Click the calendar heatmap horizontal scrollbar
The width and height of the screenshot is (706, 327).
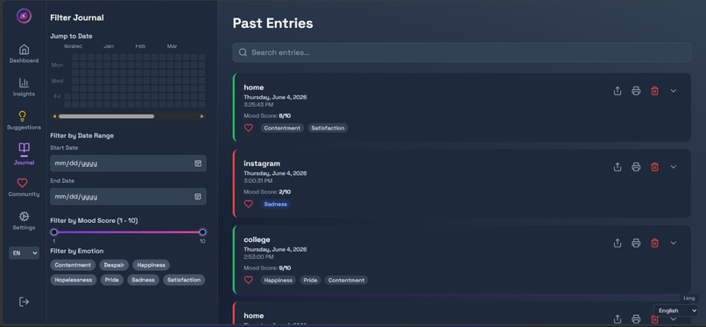point(106,116)
